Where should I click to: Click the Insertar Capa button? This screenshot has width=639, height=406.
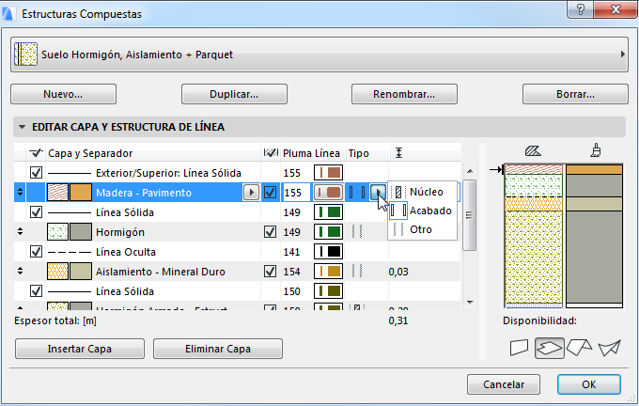80,349
